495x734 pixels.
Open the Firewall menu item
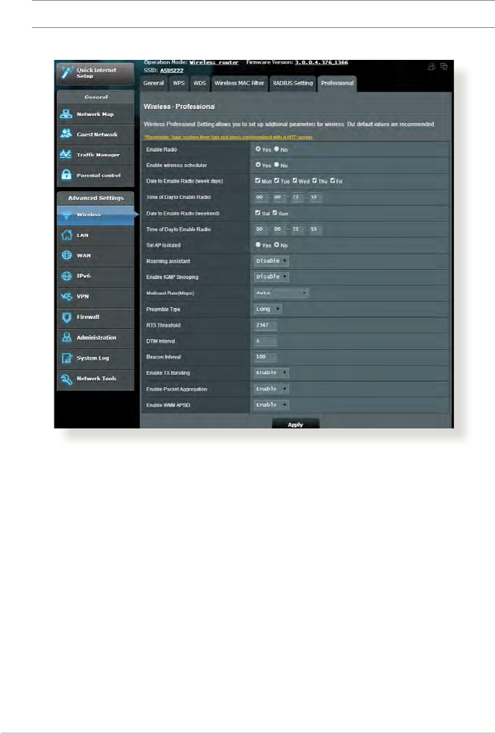(96, 317)
